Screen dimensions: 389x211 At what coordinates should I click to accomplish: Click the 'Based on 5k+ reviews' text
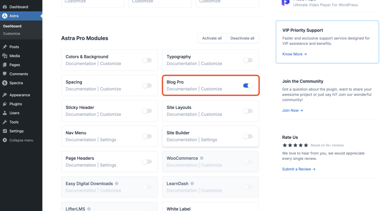(x=327, y=145)
